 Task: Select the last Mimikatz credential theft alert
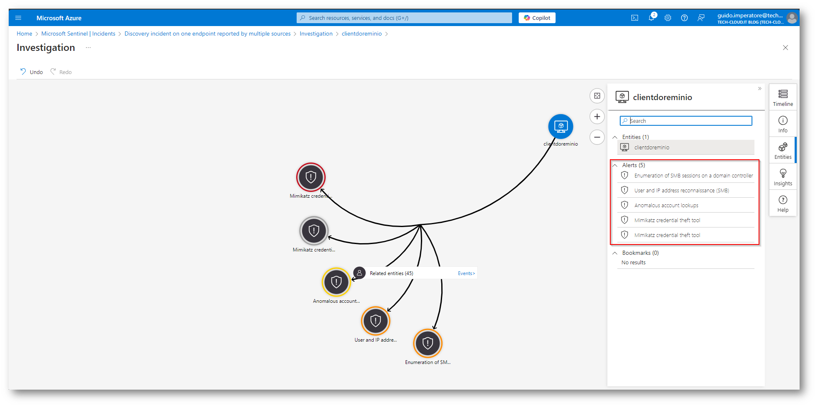[x=686, y=235]
